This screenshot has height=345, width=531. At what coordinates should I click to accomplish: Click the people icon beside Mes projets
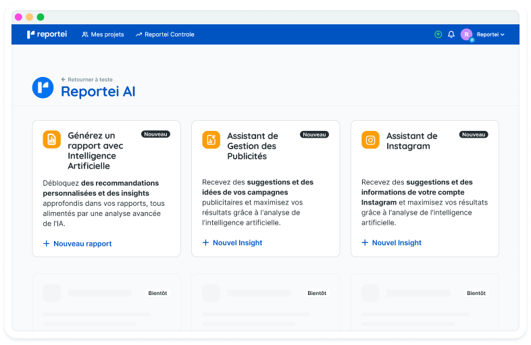[85, 34]
